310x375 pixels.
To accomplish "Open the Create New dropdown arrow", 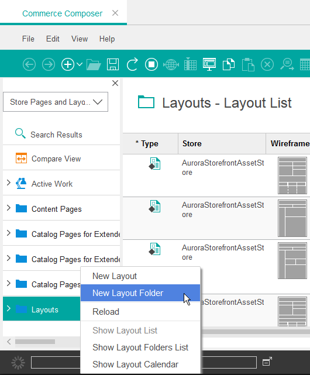I will click(x=80, y=64).
